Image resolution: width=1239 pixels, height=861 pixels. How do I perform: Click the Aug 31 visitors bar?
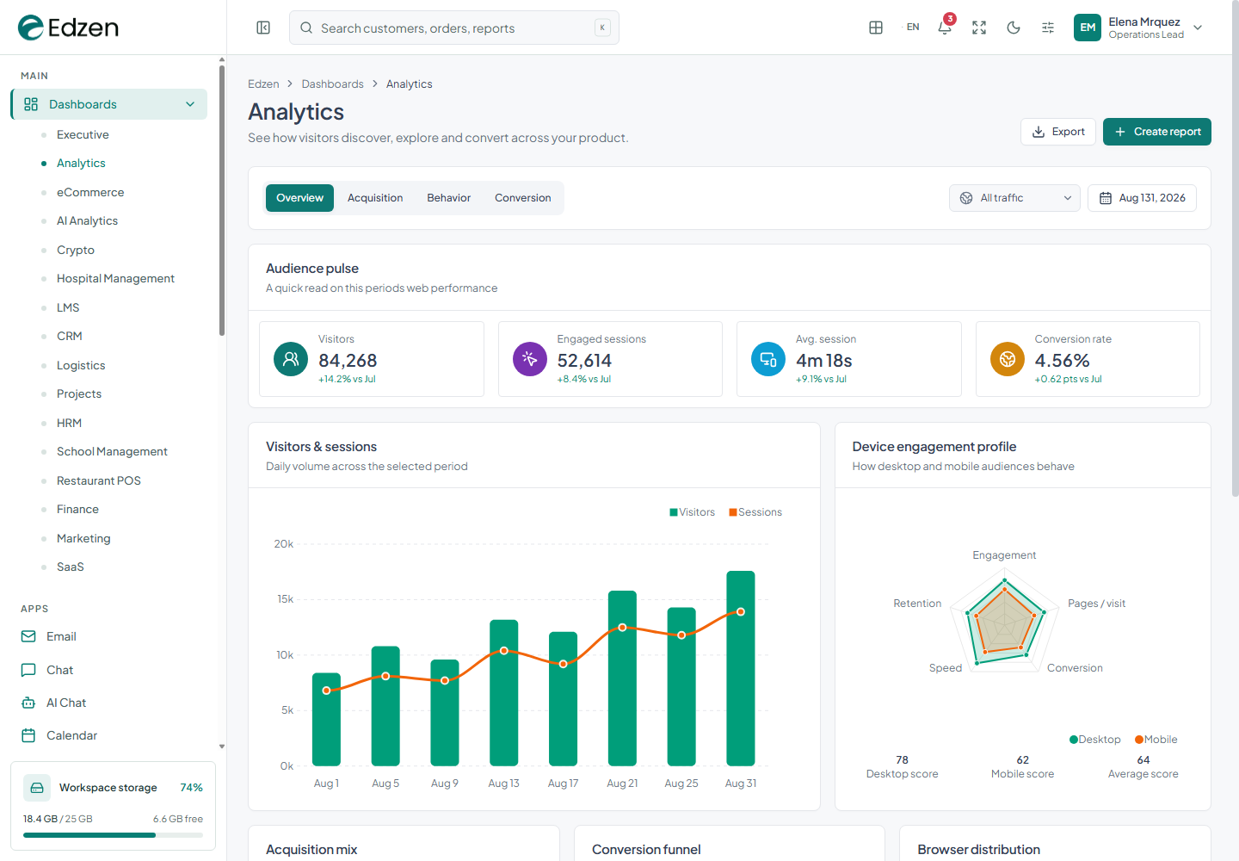(741, 668)
